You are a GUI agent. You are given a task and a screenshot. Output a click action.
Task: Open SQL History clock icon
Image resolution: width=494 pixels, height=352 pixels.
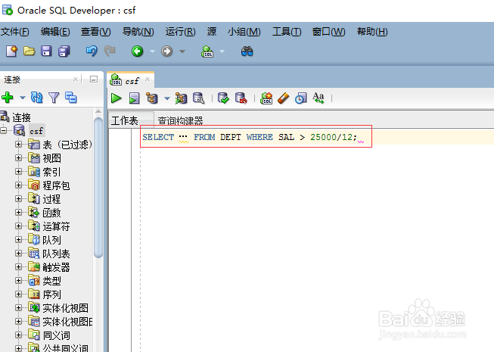tap(301, 98)
